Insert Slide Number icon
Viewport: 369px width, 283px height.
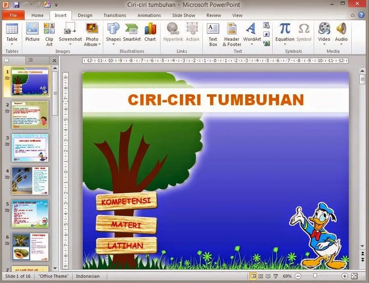[x=267, y=34]
